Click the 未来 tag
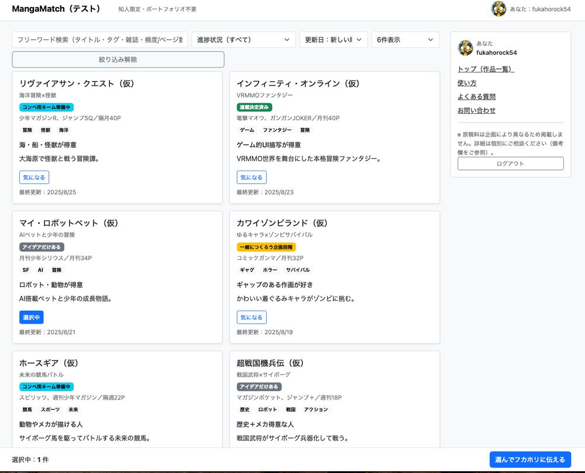 click(x=74, y=410)
